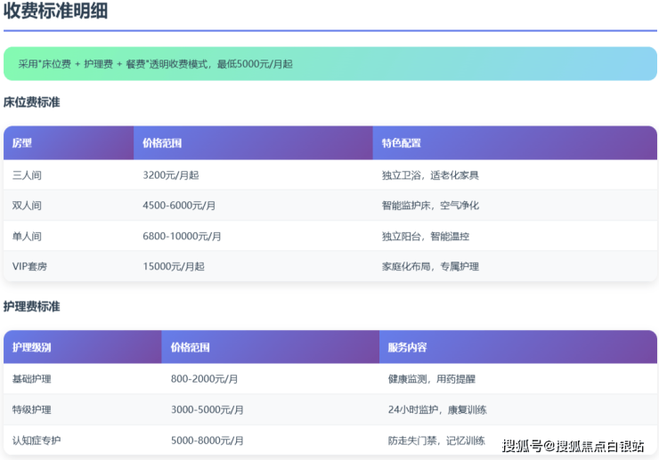This screenshot has width=659, height=460.
Task: Click the 特级护理 care level cell
Action: point(32,410)
